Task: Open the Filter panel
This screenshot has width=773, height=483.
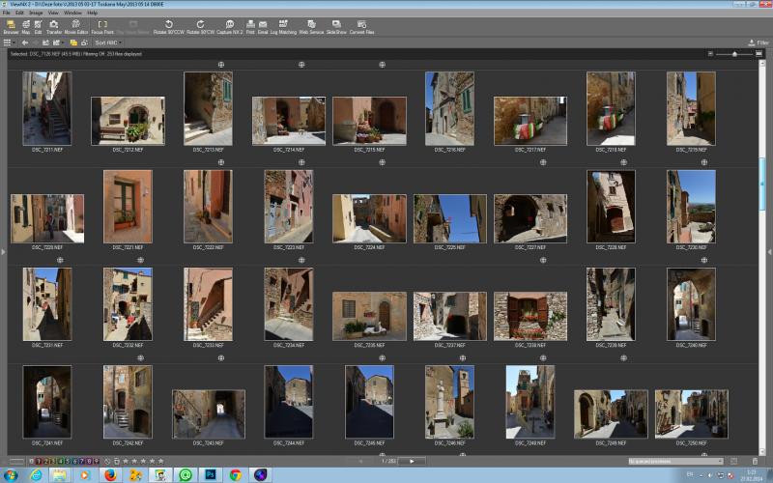Action: point(758,43)
